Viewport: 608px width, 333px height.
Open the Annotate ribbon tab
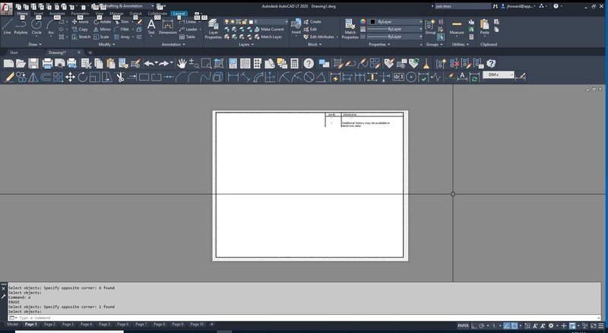pyautogui.click(x=56, y=14)
